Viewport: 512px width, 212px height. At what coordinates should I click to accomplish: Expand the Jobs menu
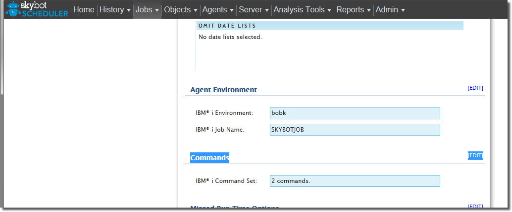tap(147, 10)
